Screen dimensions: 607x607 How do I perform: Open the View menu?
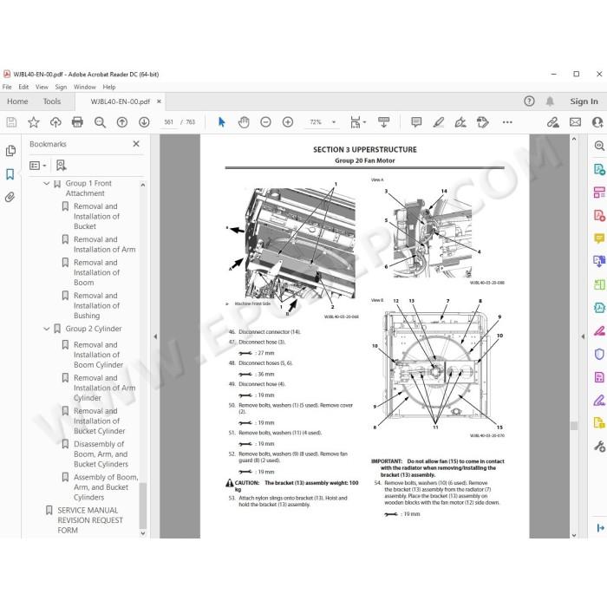(x=42, y=87)
